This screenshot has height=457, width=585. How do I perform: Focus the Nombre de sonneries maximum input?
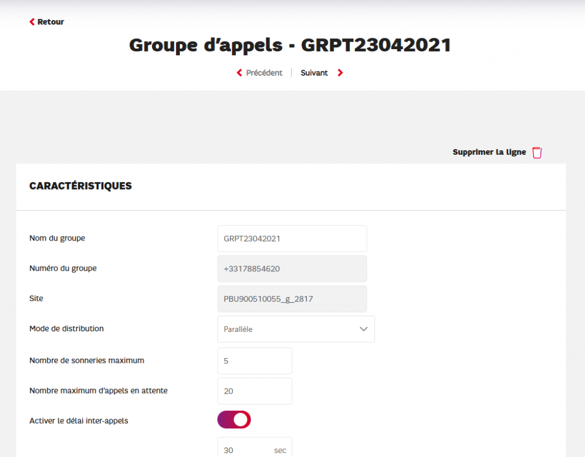(255, 361)
